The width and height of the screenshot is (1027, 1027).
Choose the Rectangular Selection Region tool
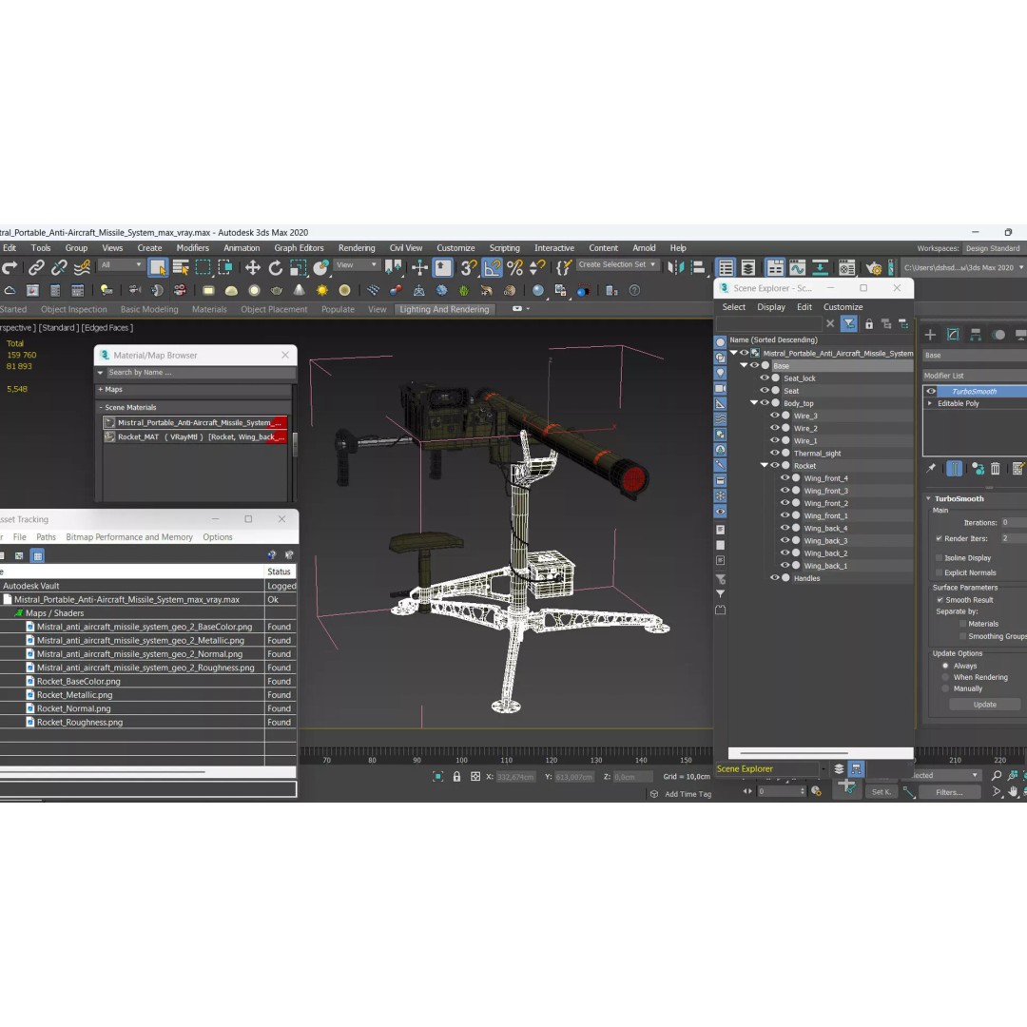click(x=203, y=267)
